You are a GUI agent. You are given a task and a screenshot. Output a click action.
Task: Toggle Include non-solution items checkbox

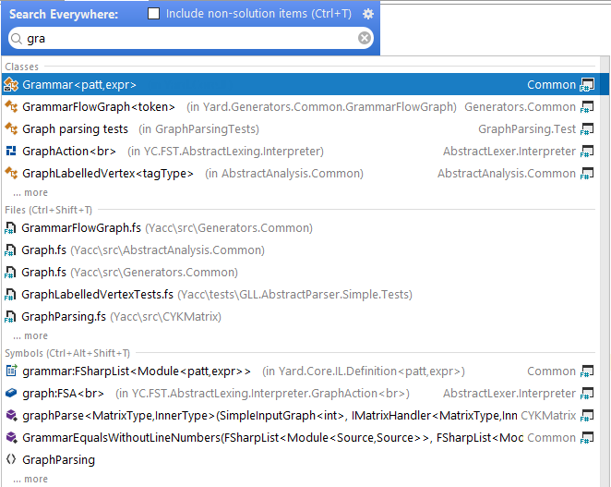(x=154, y=14)
